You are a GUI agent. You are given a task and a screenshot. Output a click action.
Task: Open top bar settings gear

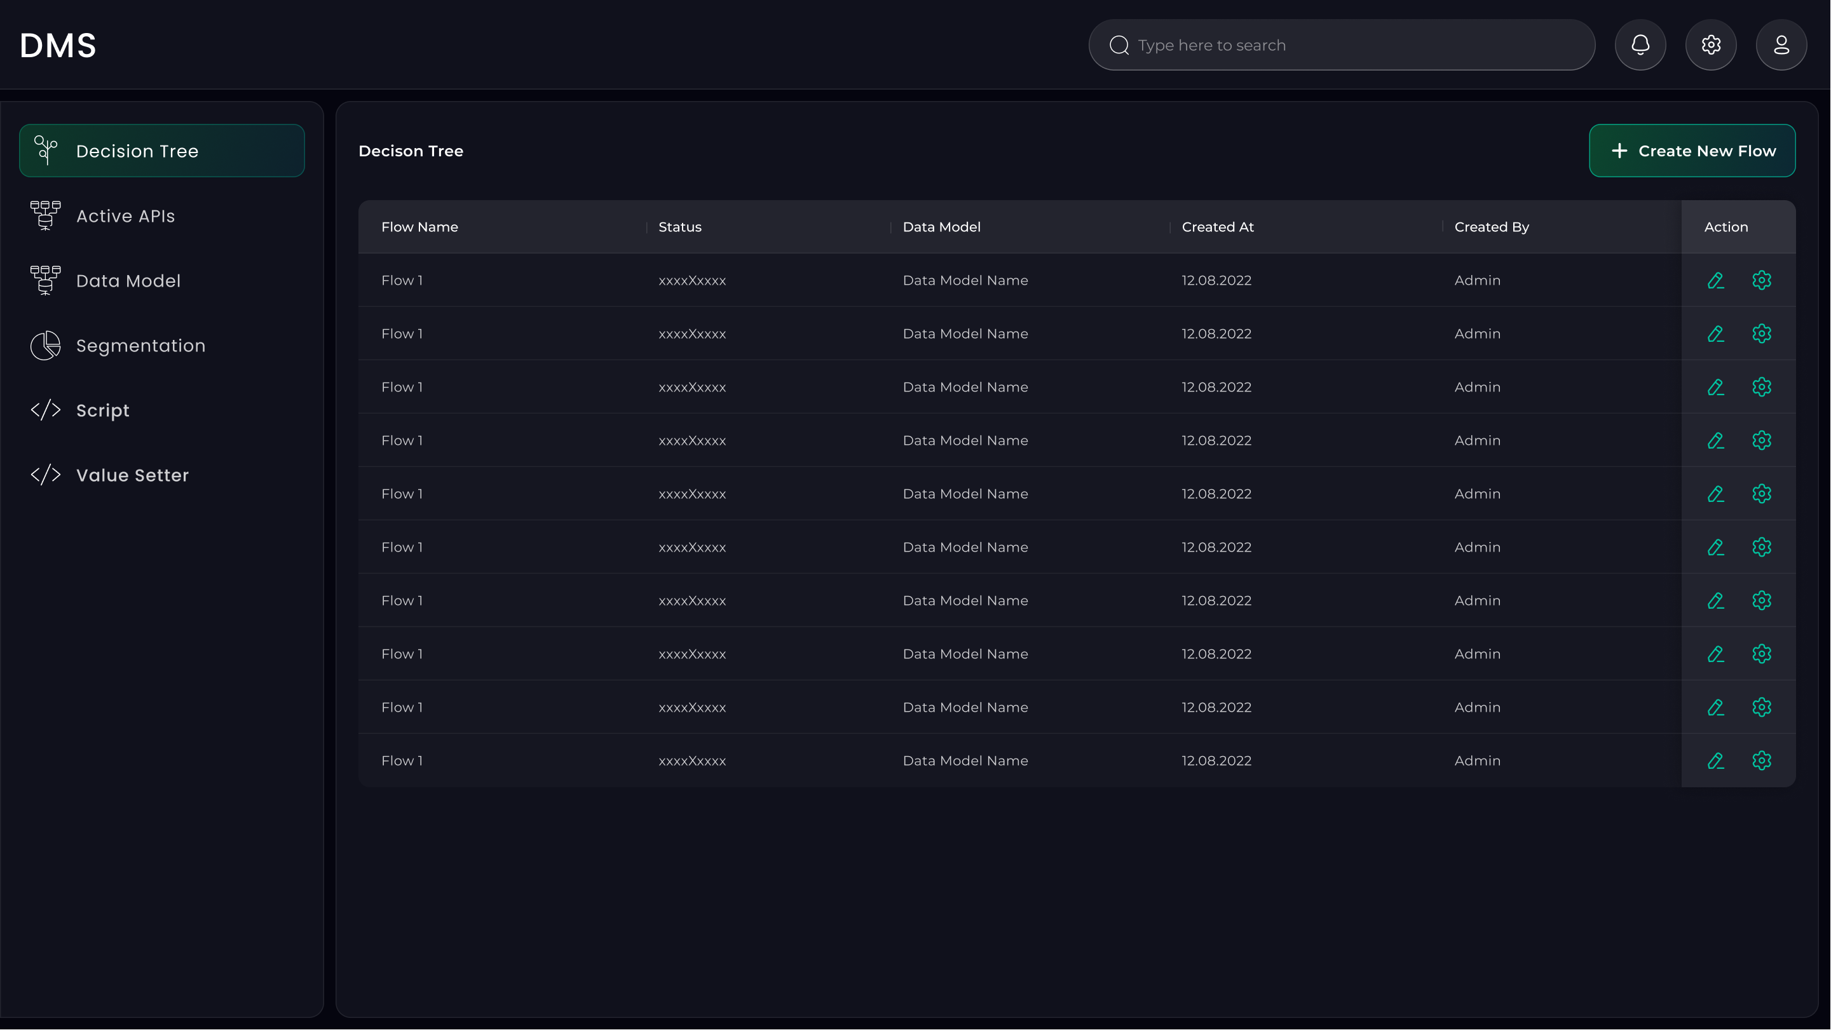click(1711, 44)
